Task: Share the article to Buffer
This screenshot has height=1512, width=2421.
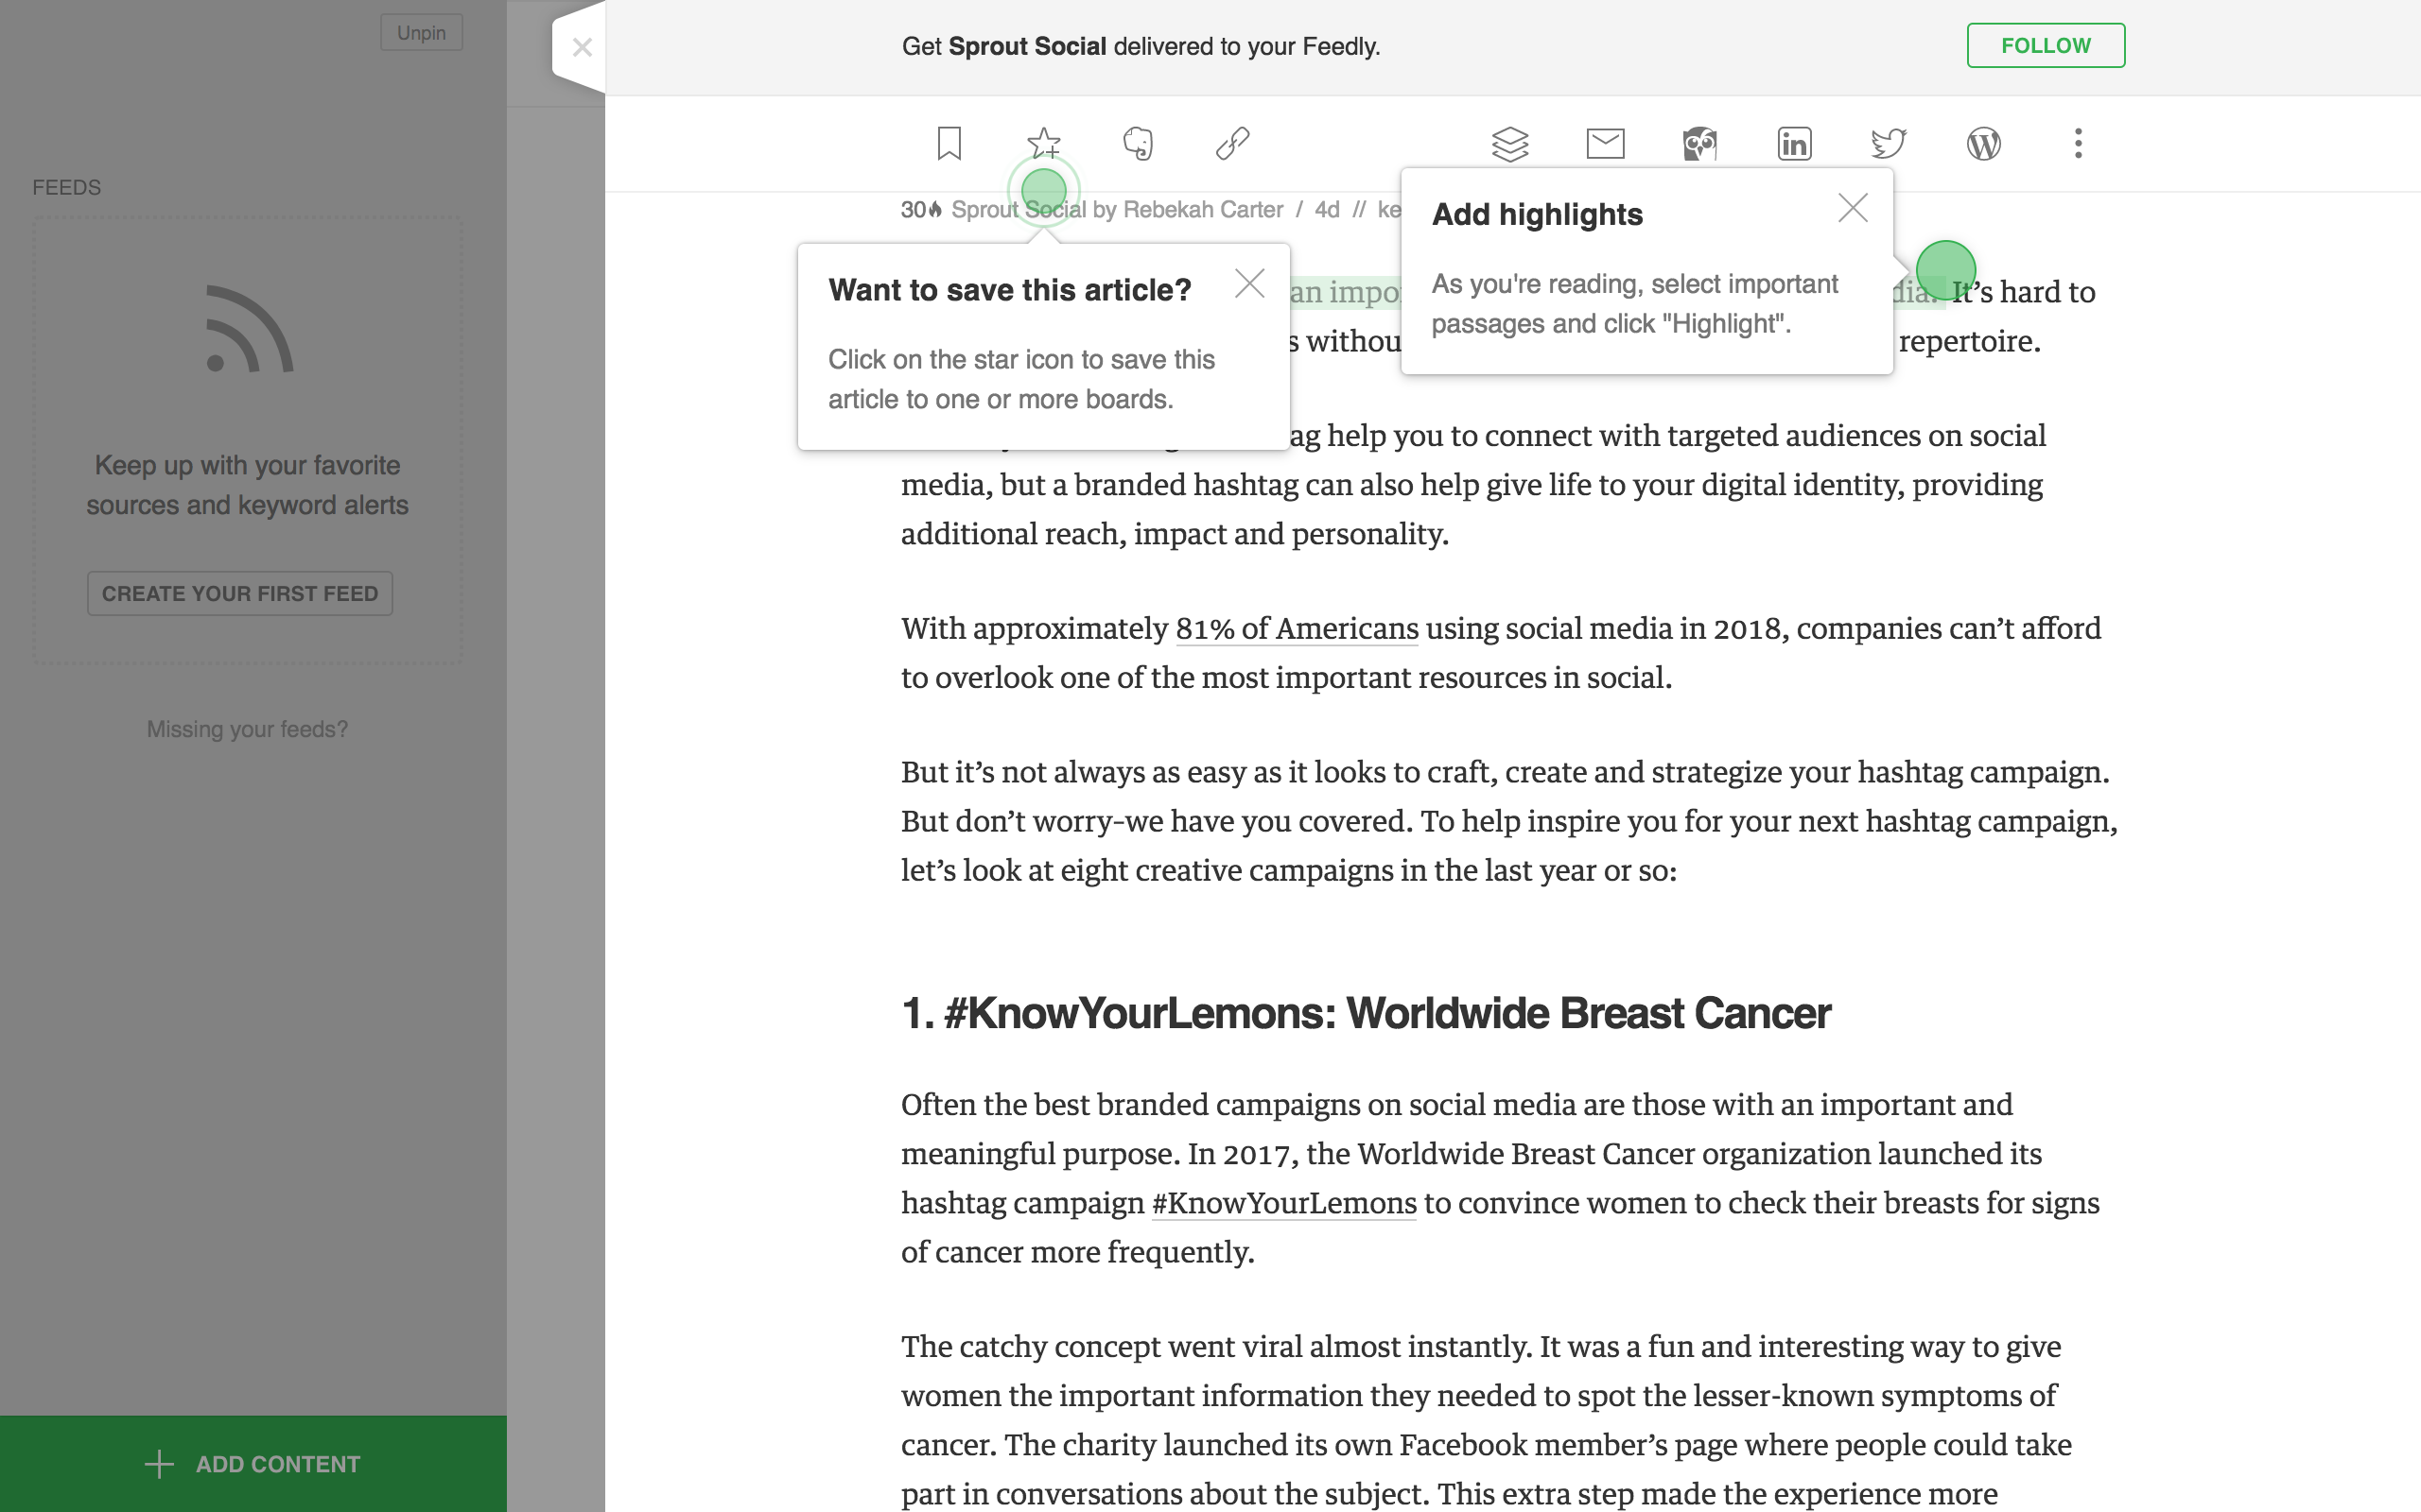Action: 1509,144
